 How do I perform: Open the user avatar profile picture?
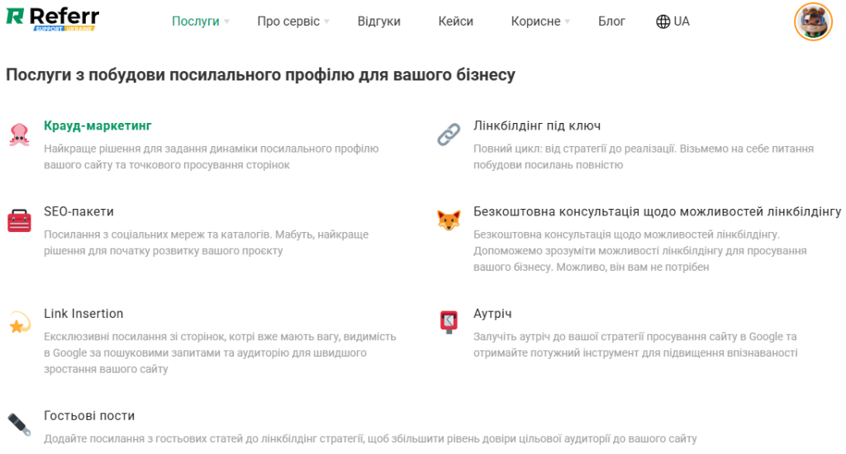812,21
